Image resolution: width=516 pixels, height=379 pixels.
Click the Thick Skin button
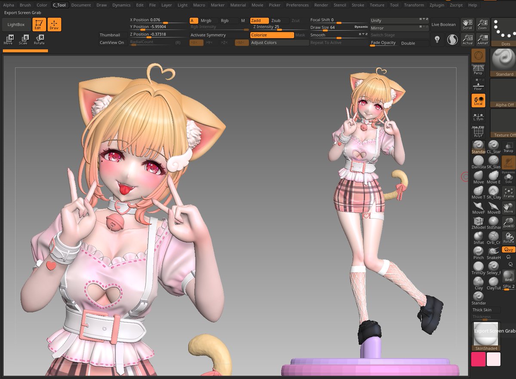tap(486, 310)
